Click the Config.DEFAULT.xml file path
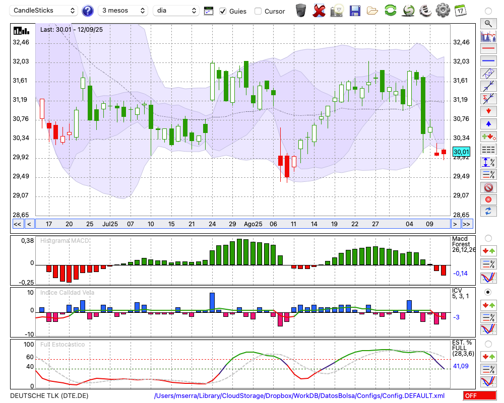The width and height of the screenshot is (504, 403). pyautogui.click(x=299, y=395)
